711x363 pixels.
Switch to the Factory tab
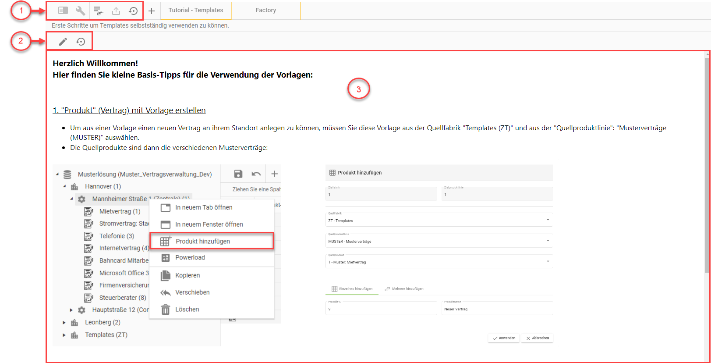[x=266, y=10]
